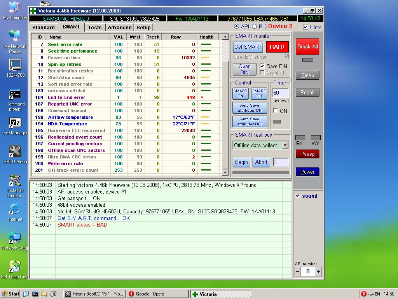Click Open BIN button
Viewport: 398px width, 299px height.
pos(244,69)
